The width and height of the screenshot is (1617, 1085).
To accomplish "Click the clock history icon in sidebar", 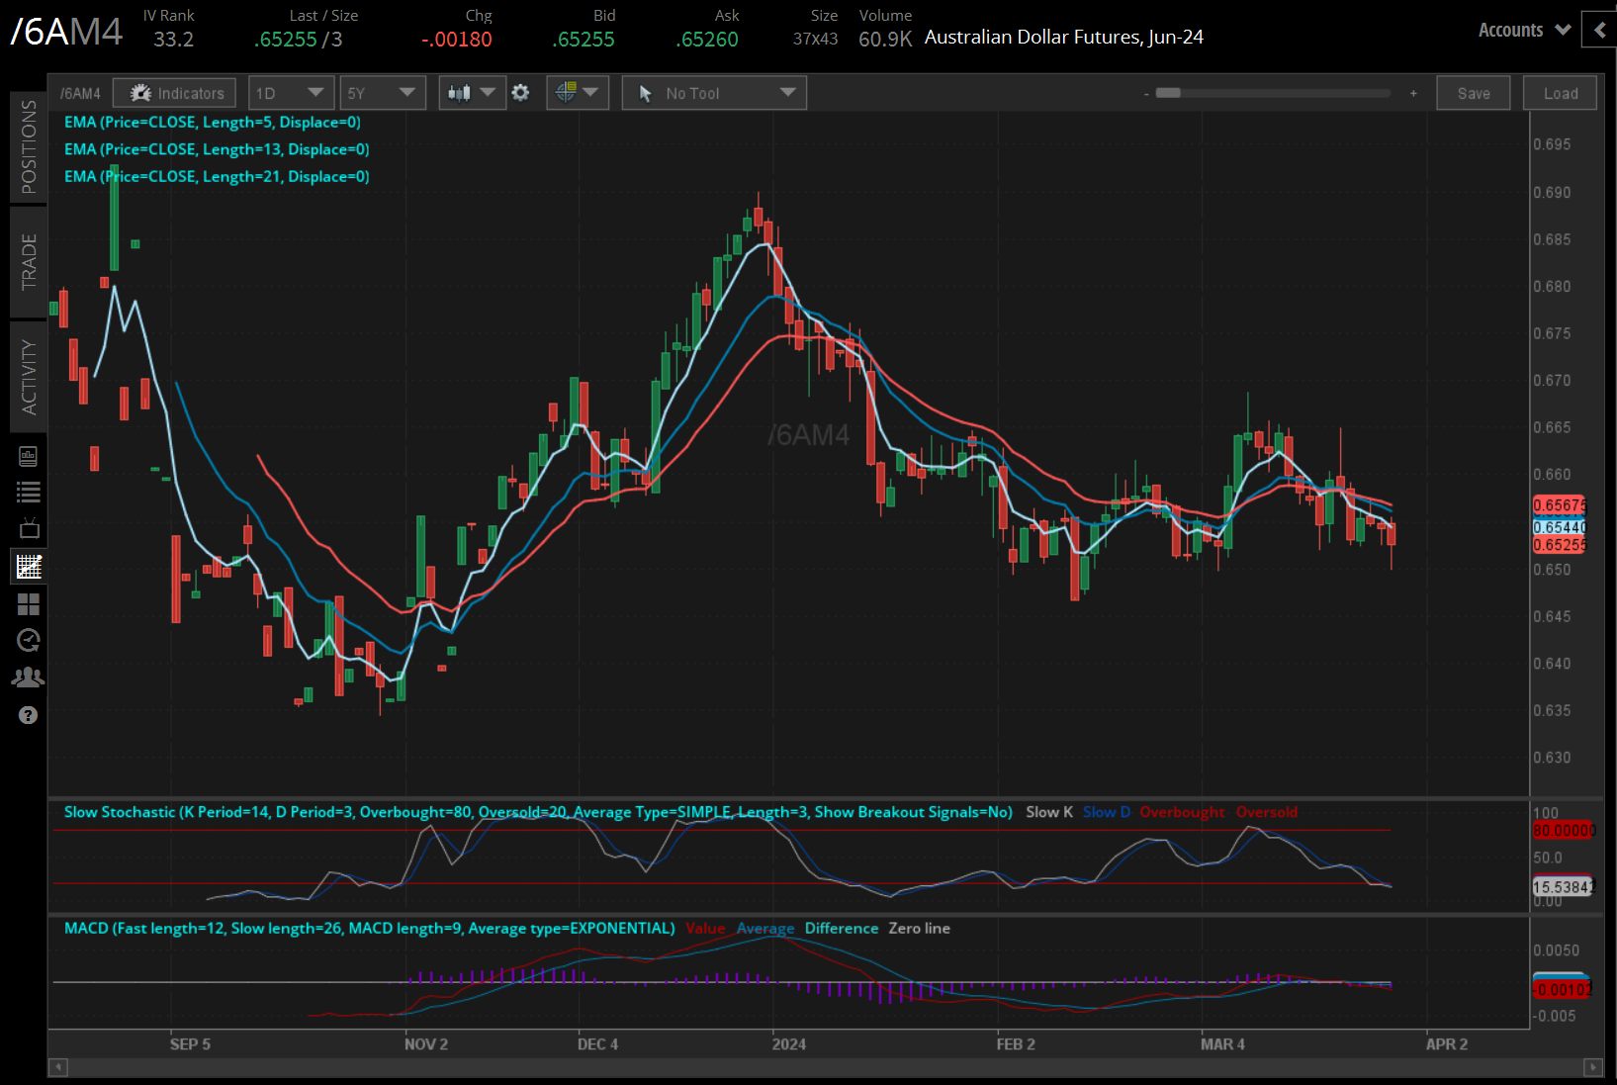I will pos(29,640).
